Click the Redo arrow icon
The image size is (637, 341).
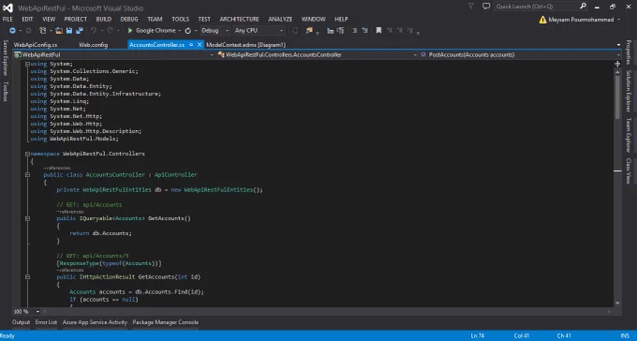tap(111, 31)
